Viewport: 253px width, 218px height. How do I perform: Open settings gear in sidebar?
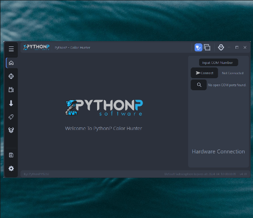[11, 169]
